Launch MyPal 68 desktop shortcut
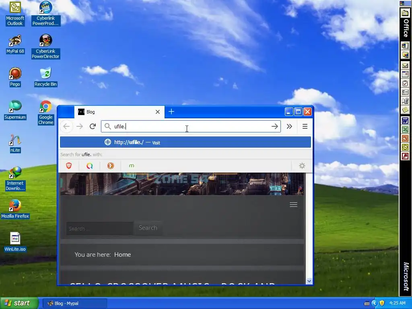The height and width of the screenshot is (309, 412). click(x=15, y=44)
